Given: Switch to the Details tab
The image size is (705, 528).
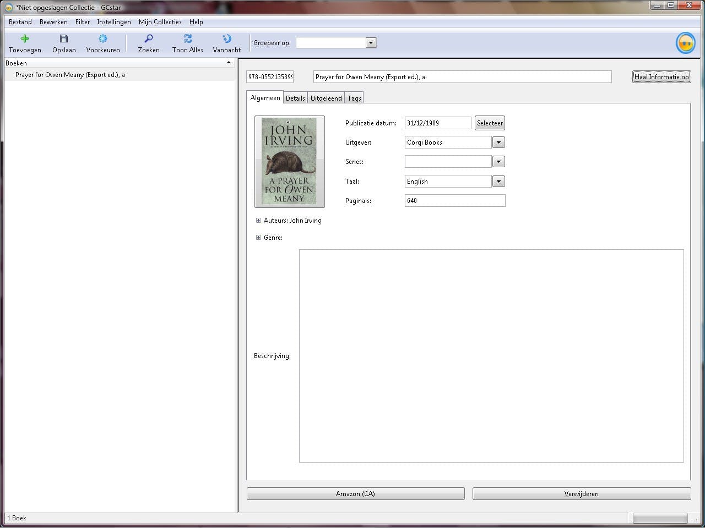Looking at the screenshot, I should pyautogui.click(x=295, y=98).
